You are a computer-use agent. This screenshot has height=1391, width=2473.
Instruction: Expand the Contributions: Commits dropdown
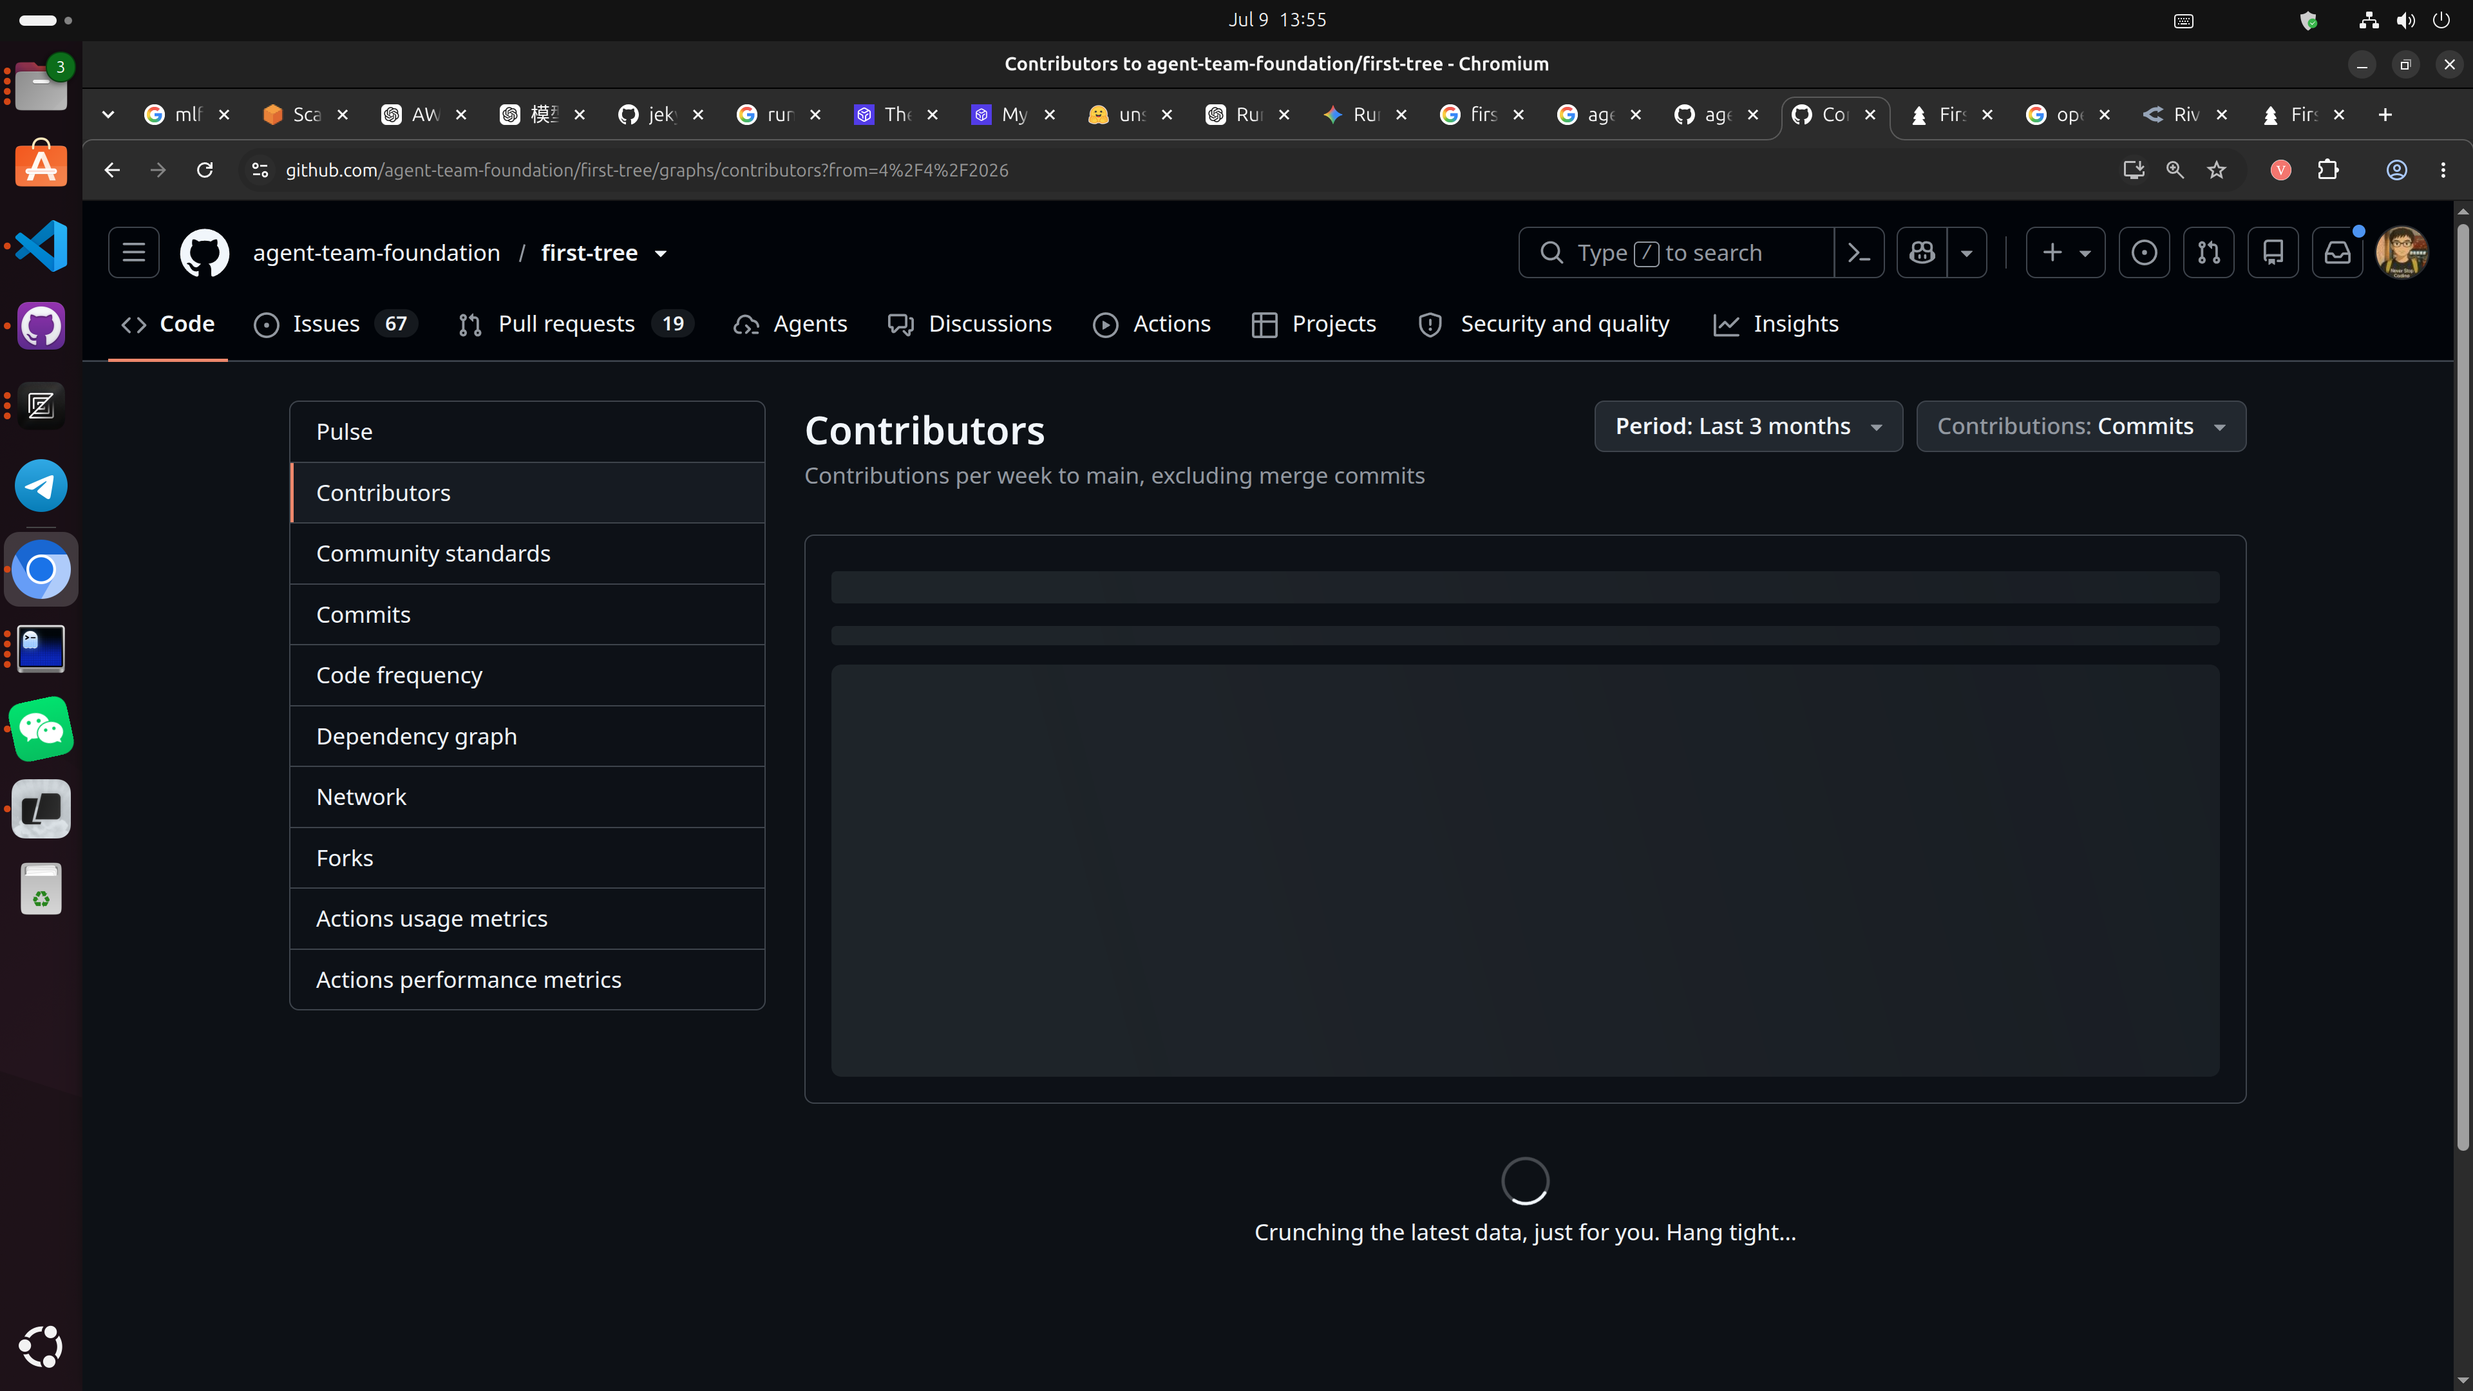pos(2080,426)
